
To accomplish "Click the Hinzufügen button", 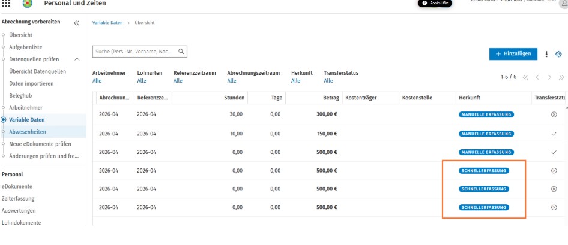I will click(513, 53).
